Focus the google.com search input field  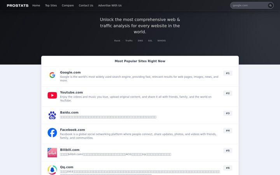(249, 5)
